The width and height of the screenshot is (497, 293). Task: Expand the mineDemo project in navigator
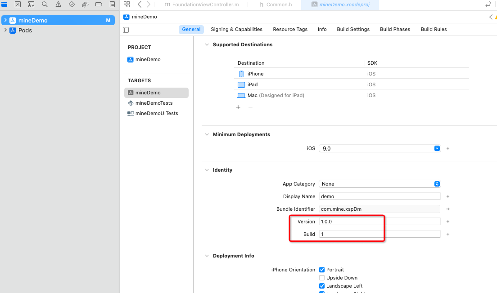pyautogui.click(x=5, y=20)
